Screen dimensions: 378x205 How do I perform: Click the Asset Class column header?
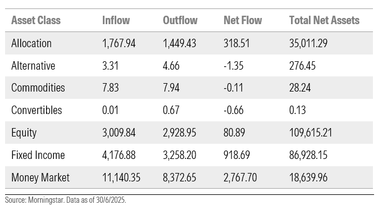pos(36,20)
